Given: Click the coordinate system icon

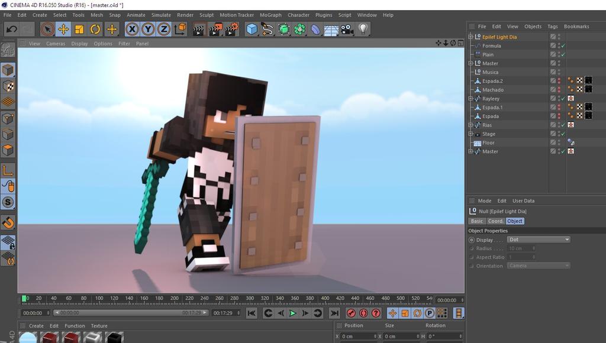Looking at the screenshot, I should click(180, 29).
